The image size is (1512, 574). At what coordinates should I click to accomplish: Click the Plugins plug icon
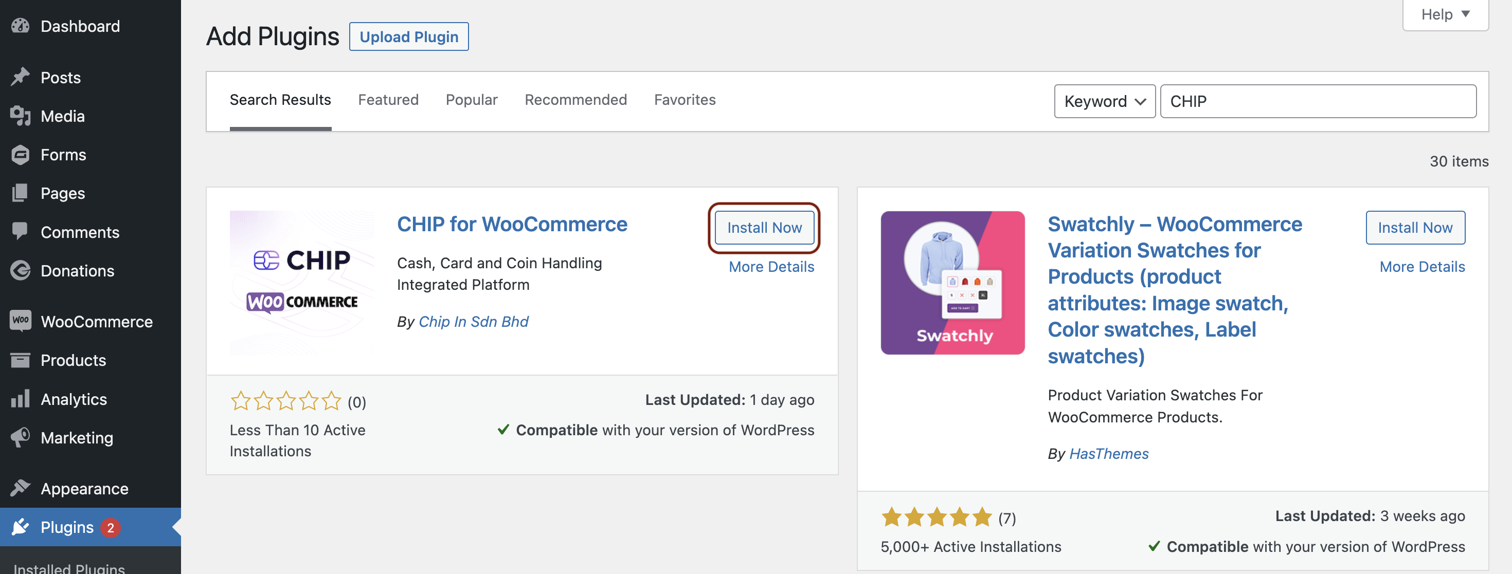pos(20,527)
